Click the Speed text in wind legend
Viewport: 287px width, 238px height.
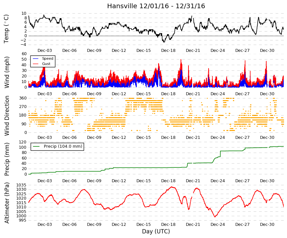pyautogui.click(x=47, y=58)
